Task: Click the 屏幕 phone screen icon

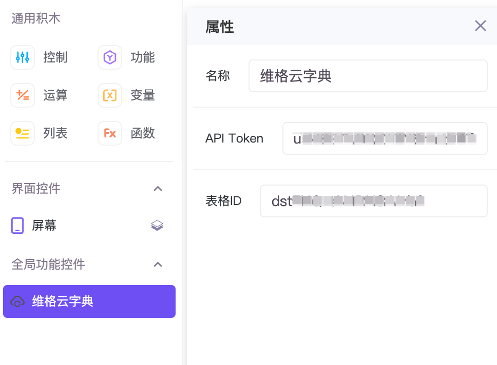Action: tap(17, 226)
